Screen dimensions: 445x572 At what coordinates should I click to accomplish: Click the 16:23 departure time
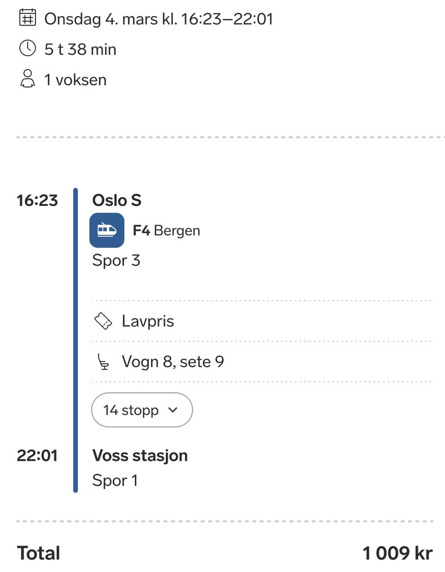pyautogui.click(x=37, y=200)
